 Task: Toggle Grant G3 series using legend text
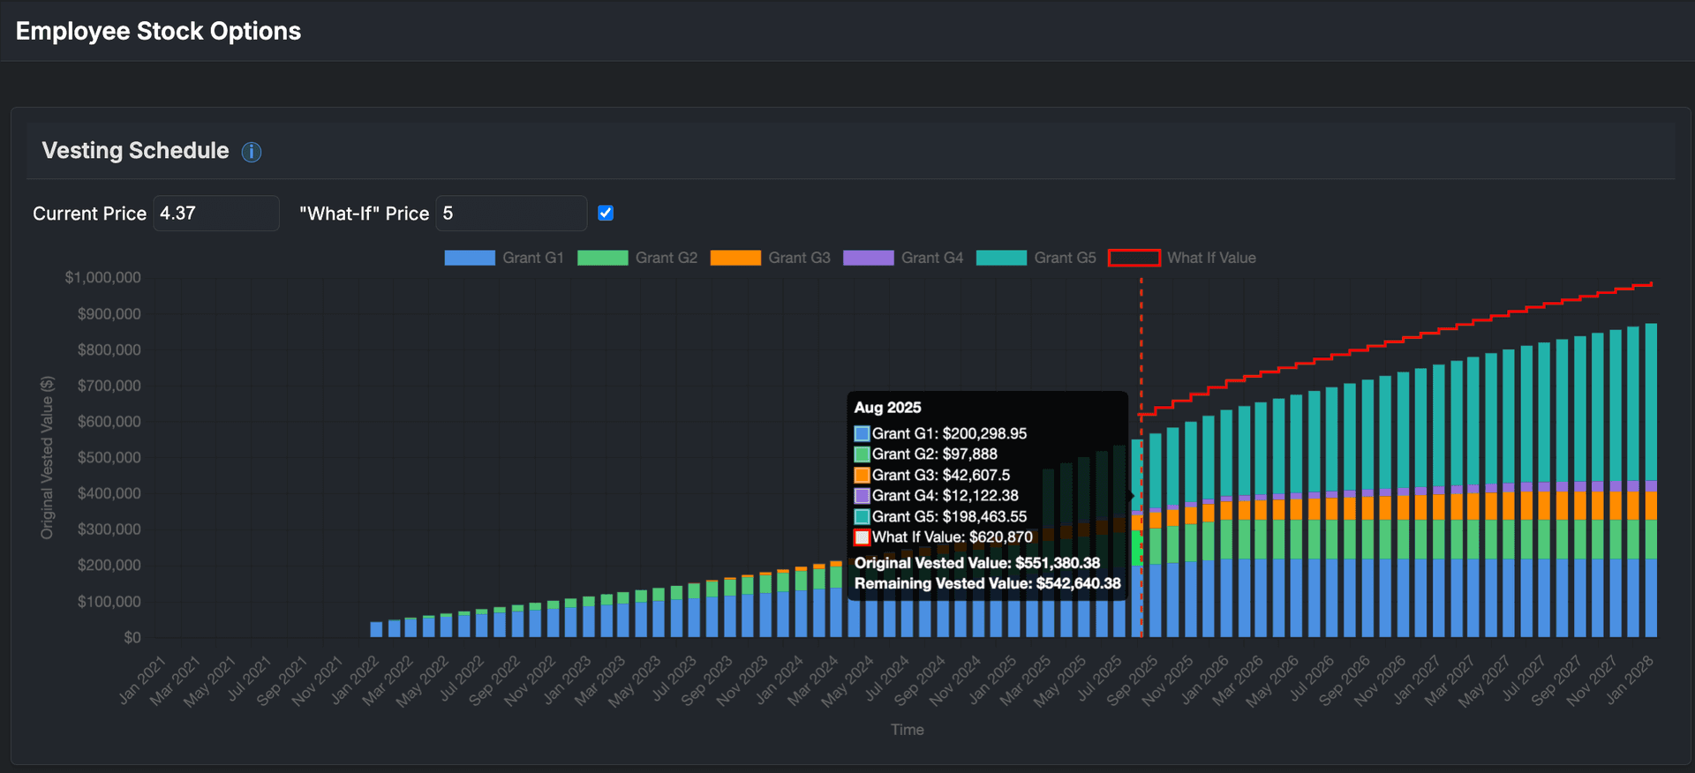tap(799, 258)
